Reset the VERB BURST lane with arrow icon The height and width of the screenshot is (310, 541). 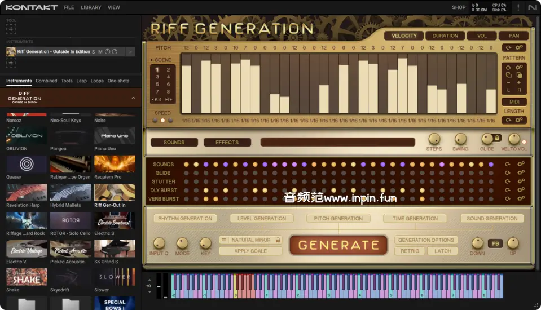coord(508,198)
